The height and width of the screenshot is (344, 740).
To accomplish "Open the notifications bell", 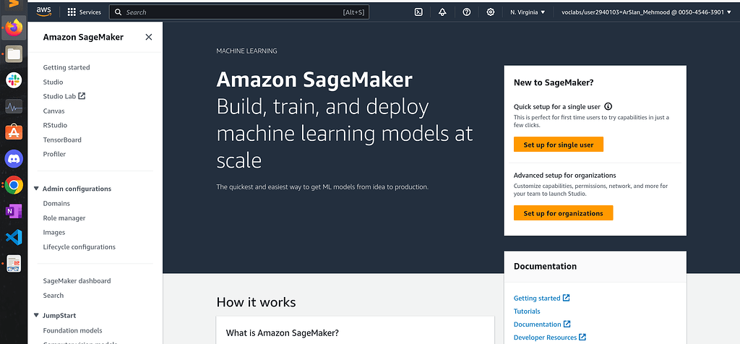I will click(x=442, y=12).
